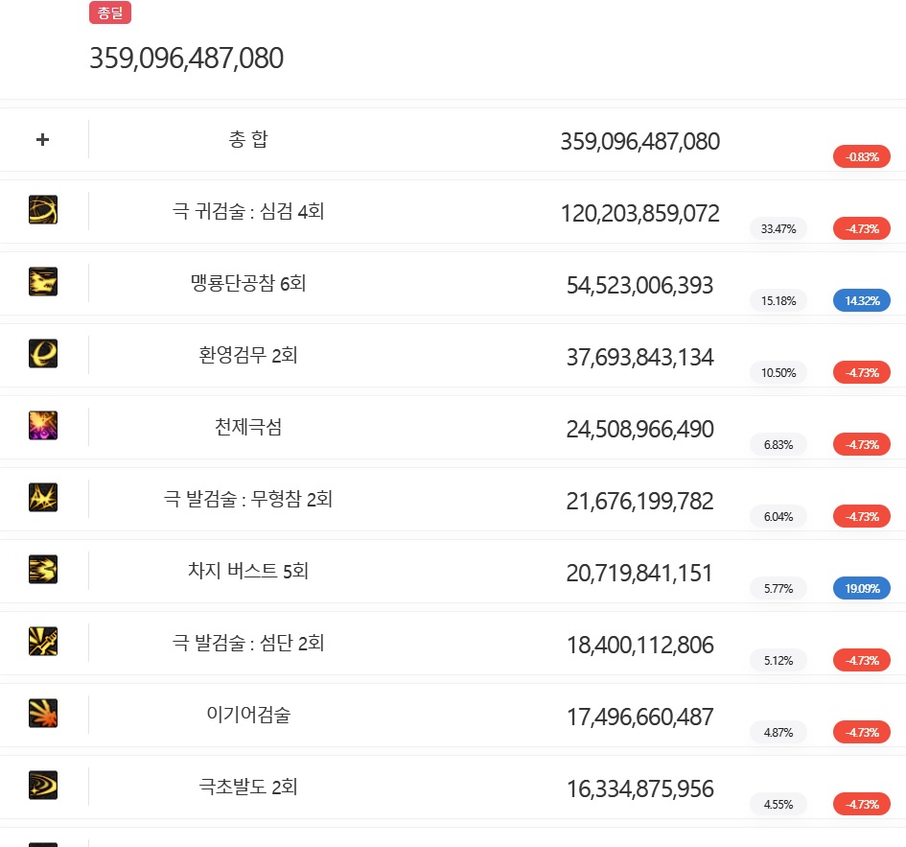The width and height of the screenshot is (906, 847).
Task: Click the red -0.83% total change badge
Action: [x=862, y=156]
